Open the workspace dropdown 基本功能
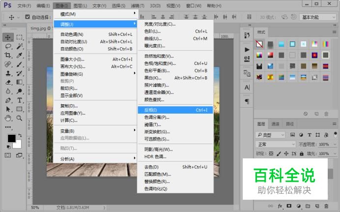 pyautogui.click(x=318, y=17)
